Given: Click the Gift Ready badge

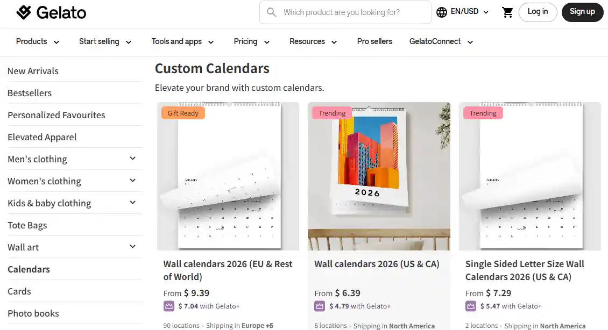Looking at the screenshot, I should [x=182, y=113].
